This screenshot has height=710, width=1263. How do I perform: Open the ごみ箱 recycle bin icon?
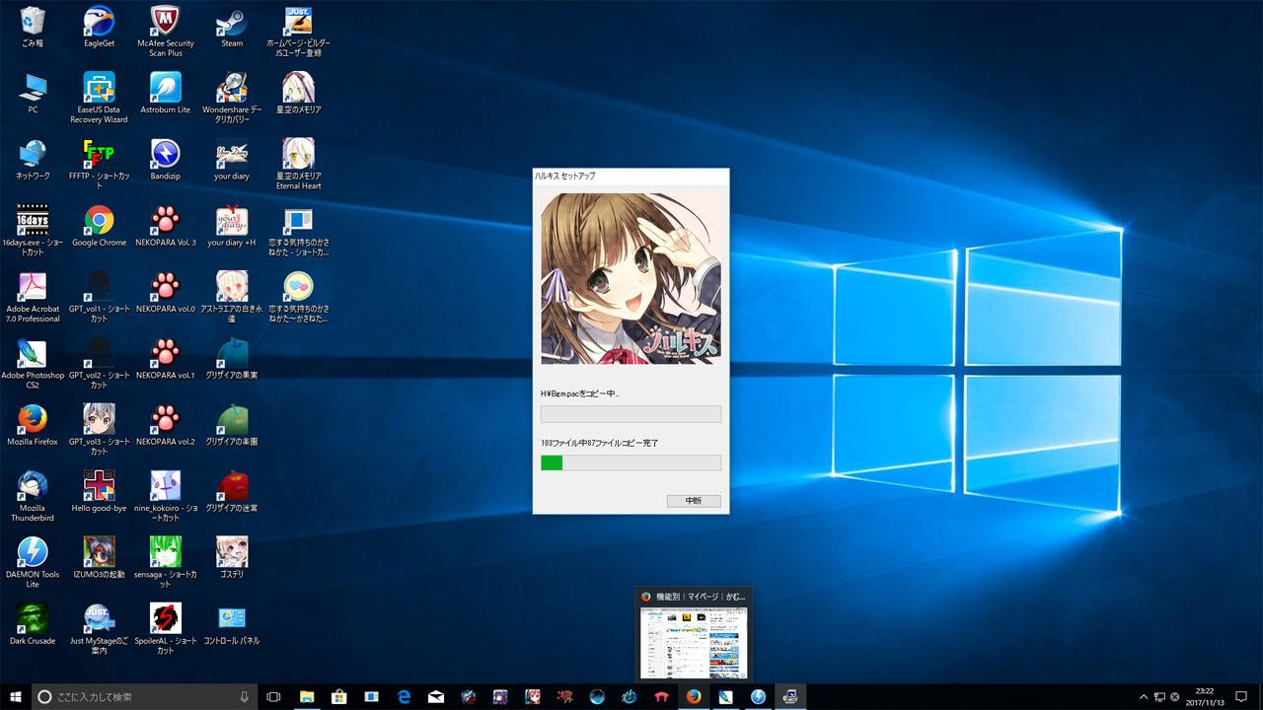click(x=33, y=28)
